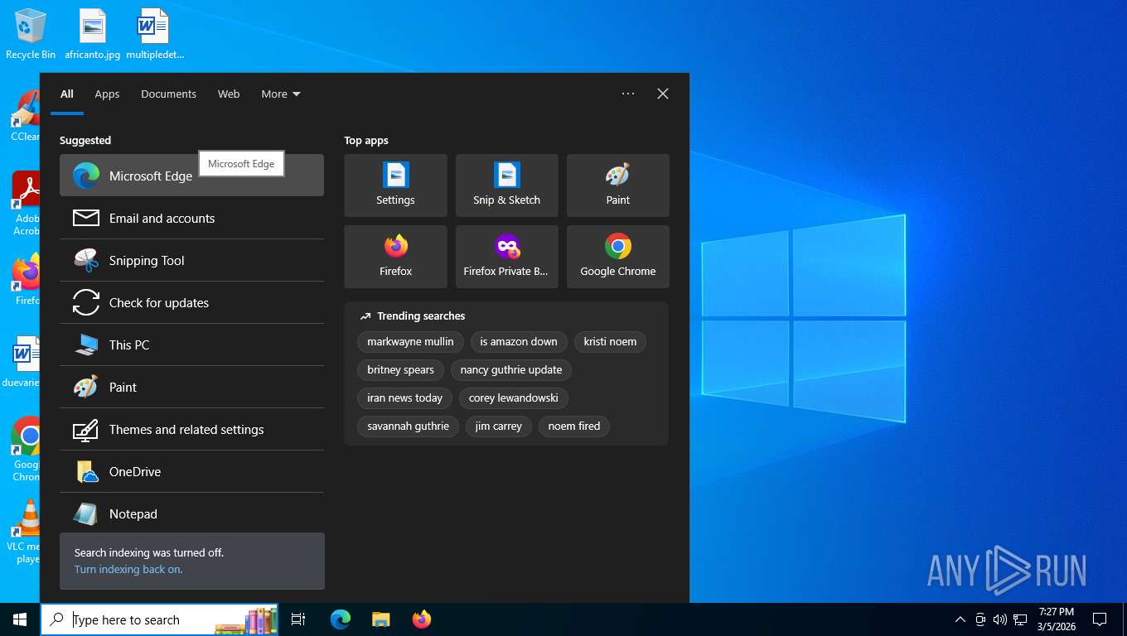Click the Type here to search box

point(159,619)
